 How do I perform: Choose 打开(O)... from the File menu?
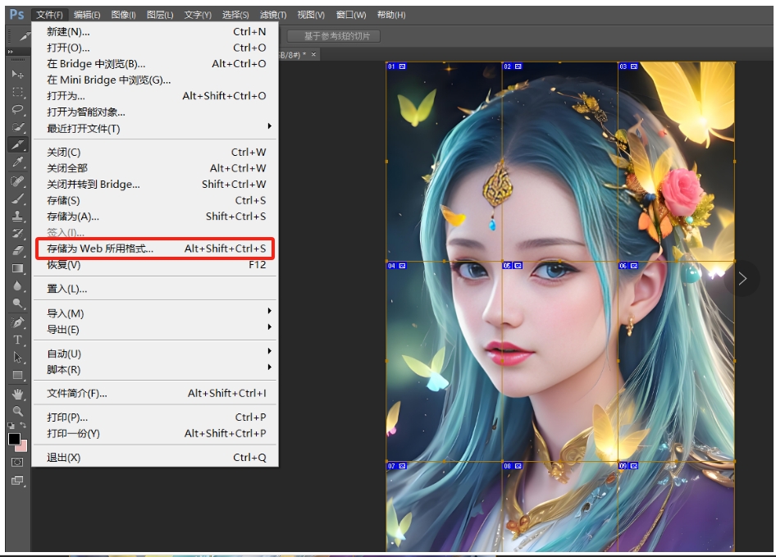(155, 48)
